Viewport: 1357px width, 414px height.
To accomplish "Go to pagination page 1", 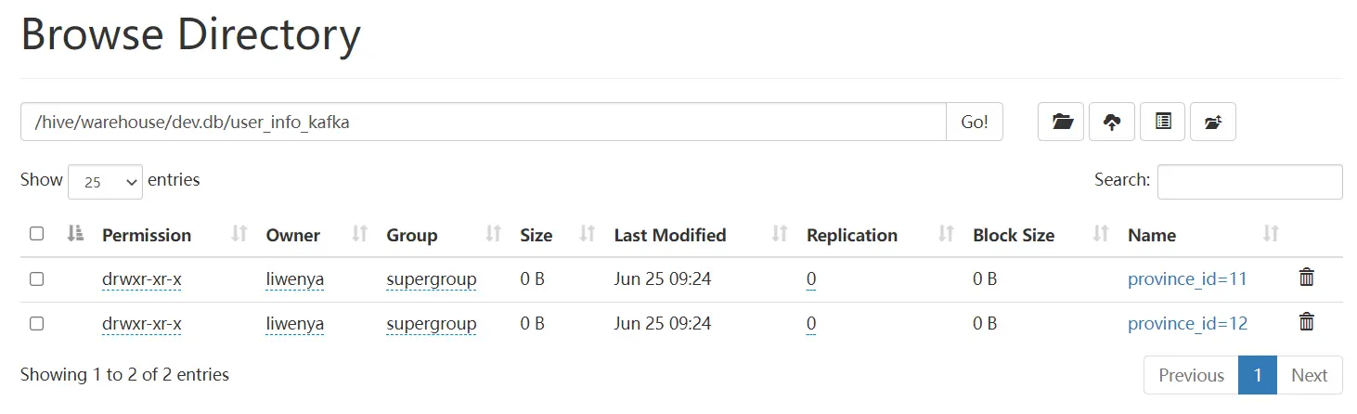I will 1258,375.
